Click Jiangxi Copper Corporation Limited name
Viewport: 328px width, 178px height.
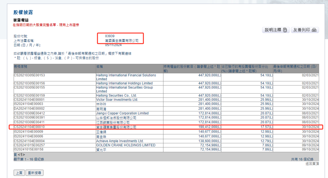(x=122, y=113)
